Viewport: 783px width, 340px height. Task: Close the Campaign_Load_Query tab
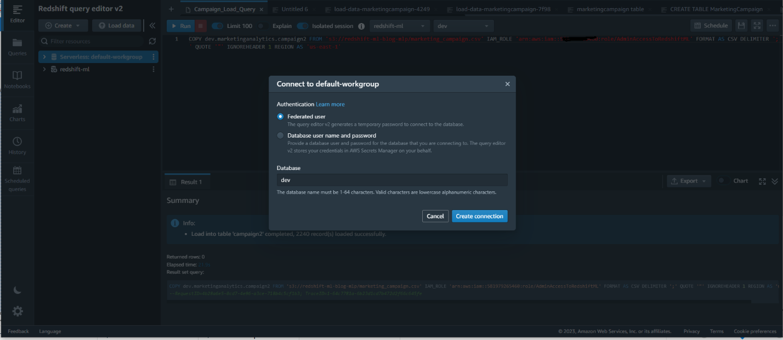point(260,9)
